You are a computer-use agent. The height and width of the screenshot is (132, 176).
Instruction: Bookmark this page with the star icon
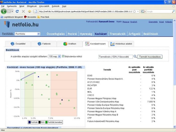coord(135,12)
